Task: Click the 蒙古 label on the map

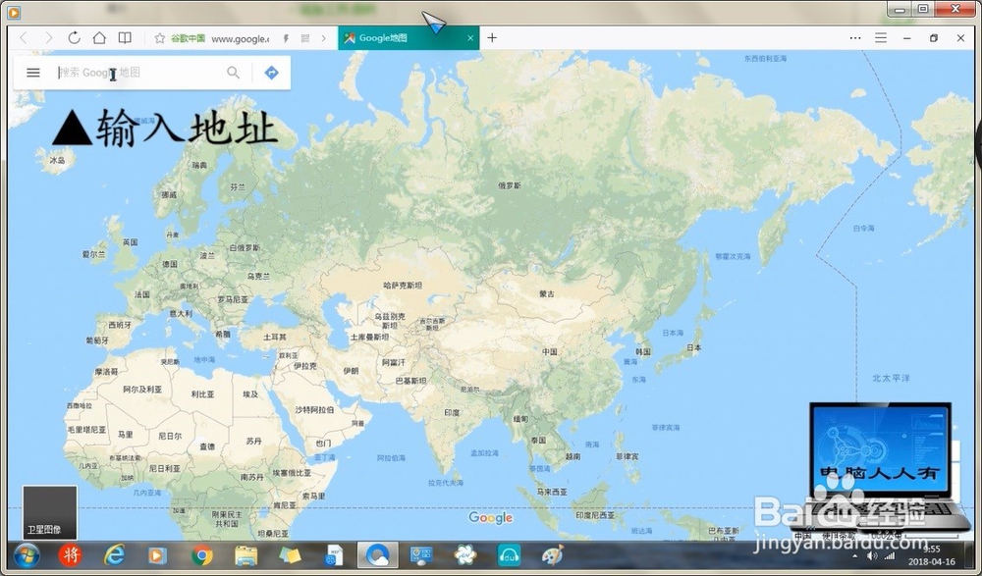Action: 547,293
